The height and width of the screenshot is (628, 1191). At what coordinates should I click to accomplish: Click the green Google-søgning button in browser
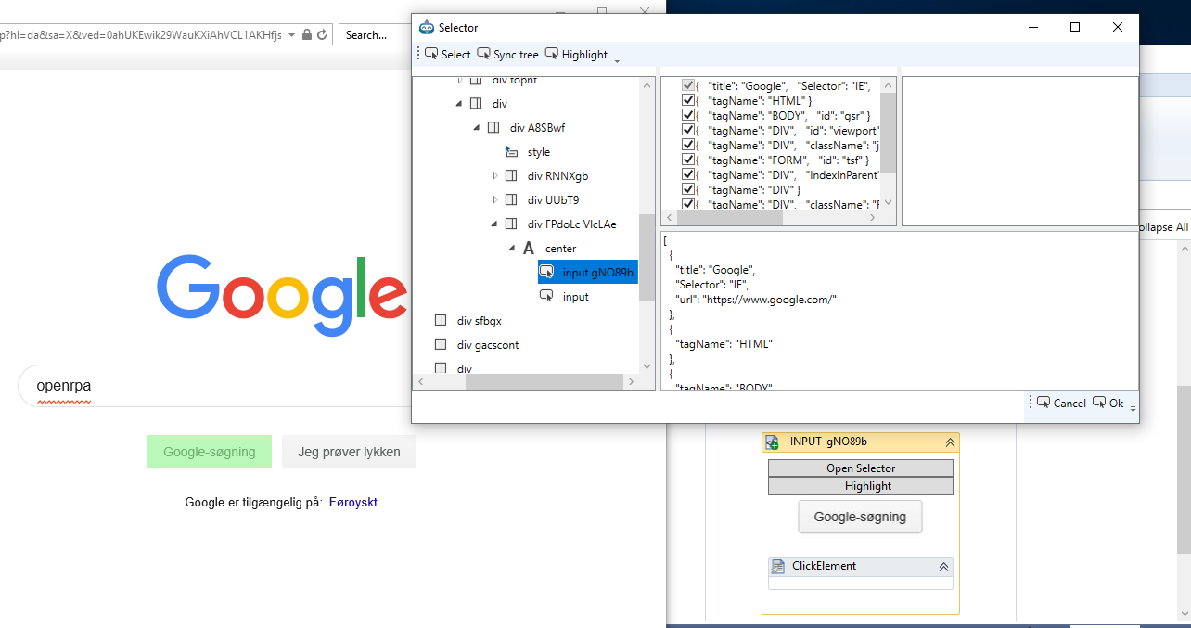[210, 452]
